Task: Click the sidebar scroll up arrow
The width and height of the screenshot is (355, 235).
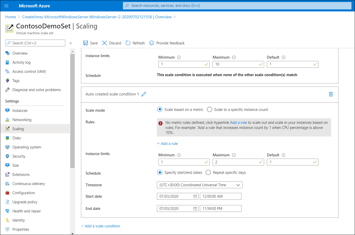Action: click(x=73, y=52)
